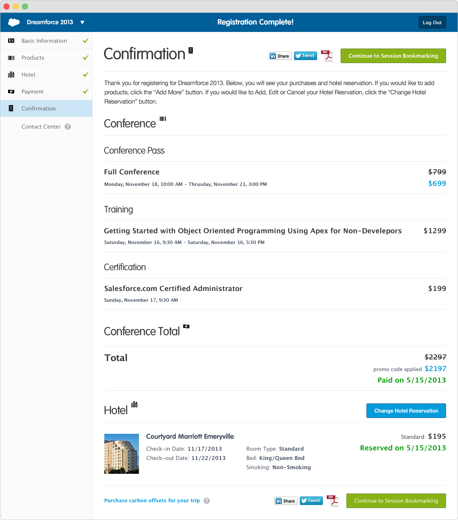Image resolution: width=458 pixels, height=520 pixels.
Task: Share on LinkedIn using top Share button
Action: pyautogui.click(x=280, y=56)
